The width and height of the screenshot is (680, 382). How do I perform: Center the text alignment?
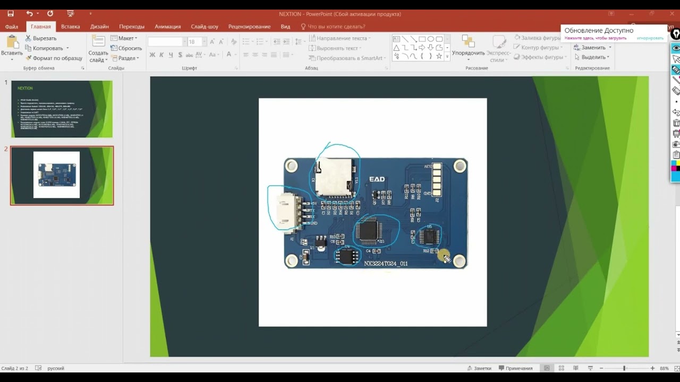256,55
